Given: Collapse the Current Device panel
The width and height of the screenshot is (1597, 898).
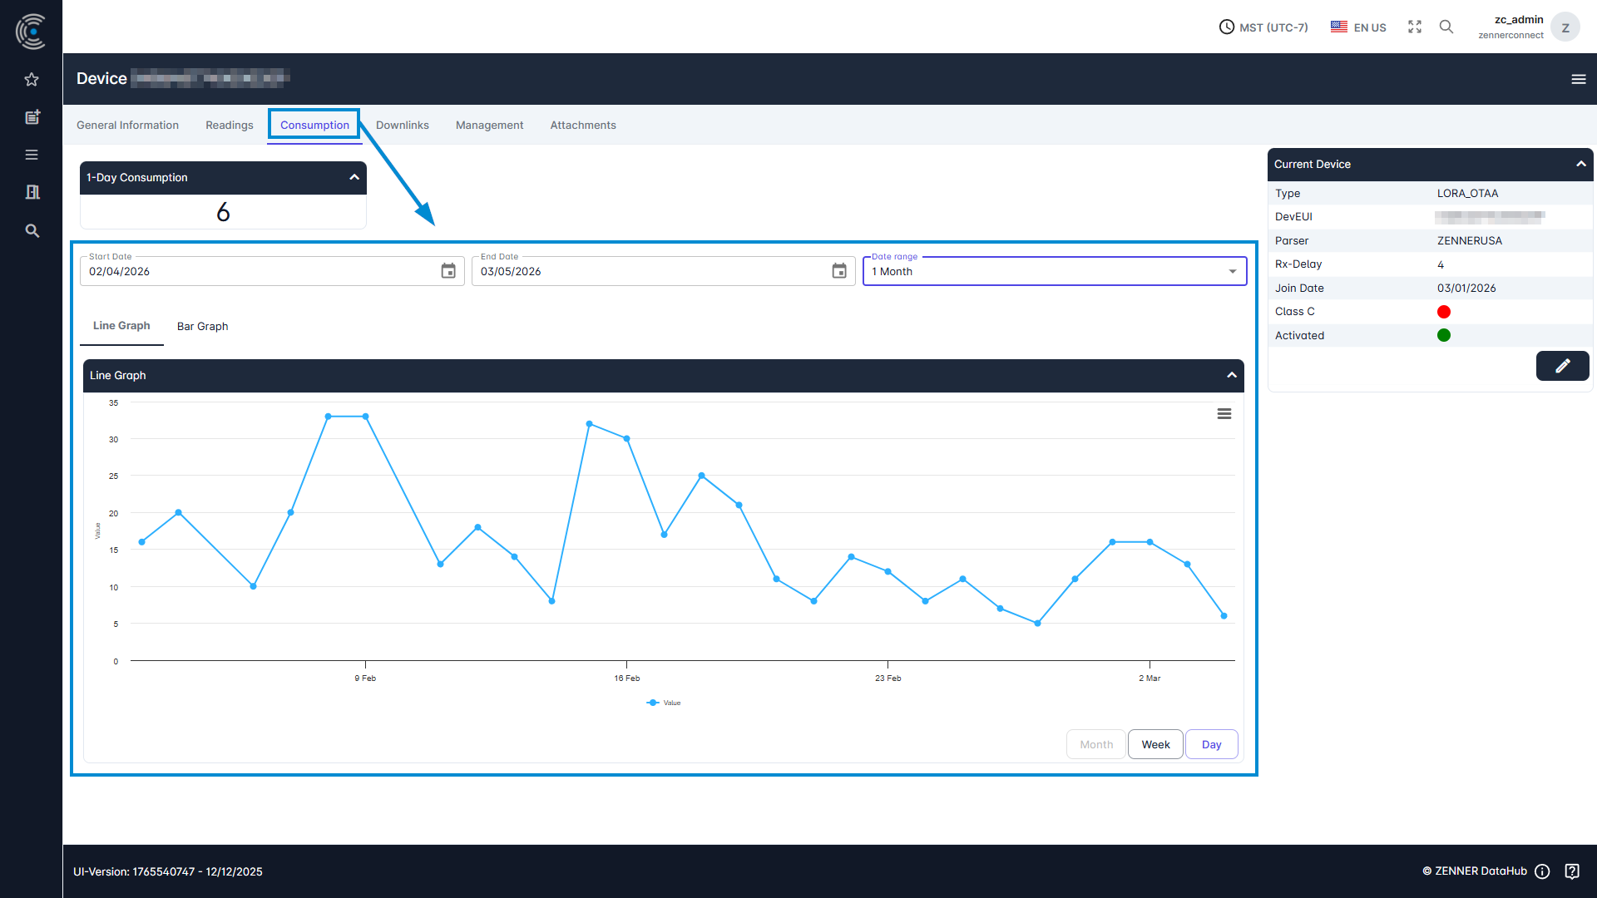Looking at the screenshot, I should tap(1580, 164).
